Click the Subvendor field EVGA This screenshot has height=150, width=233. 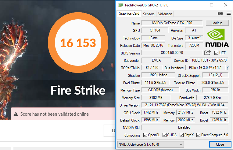pyautogui.click(x=156, y=60)
